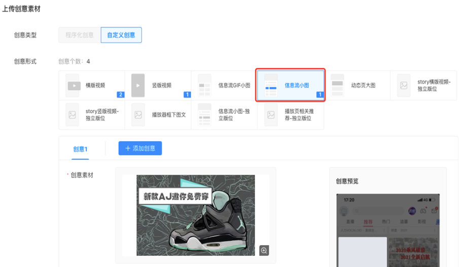464x267 pixels.
Task: Click the 信息流GIF小图 layout icon
Action: point(204,85)
